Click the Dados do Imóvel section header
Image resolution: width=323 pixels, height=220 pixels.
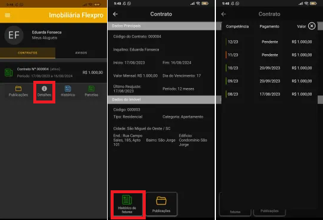pos(161,99)
